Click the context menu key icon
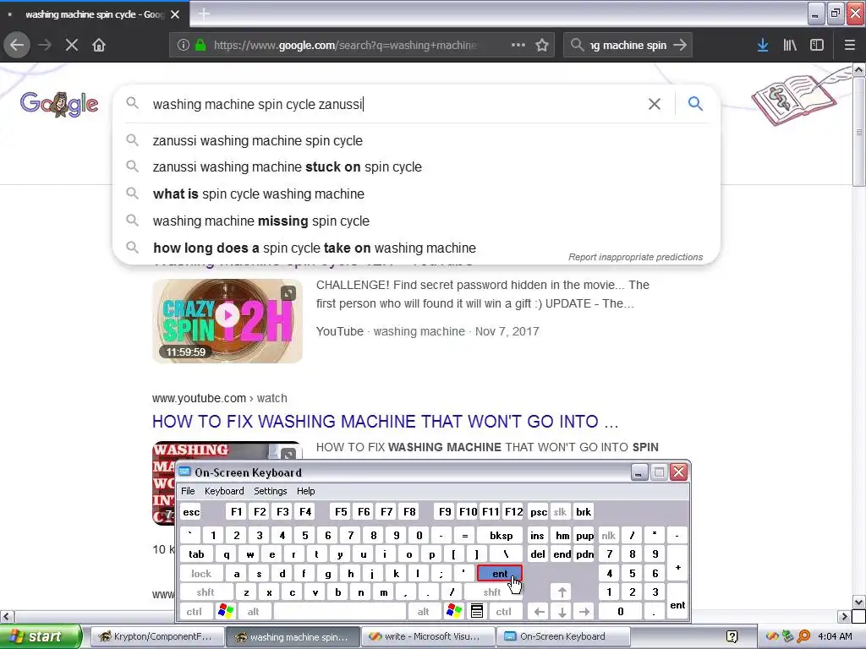 (477, 611)
